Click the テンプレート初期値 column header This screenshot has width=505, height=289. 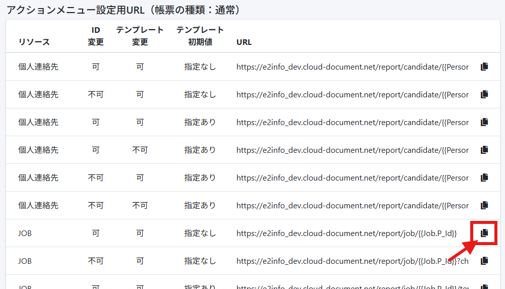pos(200,36)
